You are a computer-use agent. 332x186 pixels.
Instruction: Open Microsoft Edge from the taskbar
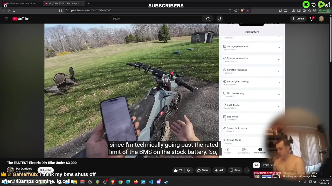[128, 182]
